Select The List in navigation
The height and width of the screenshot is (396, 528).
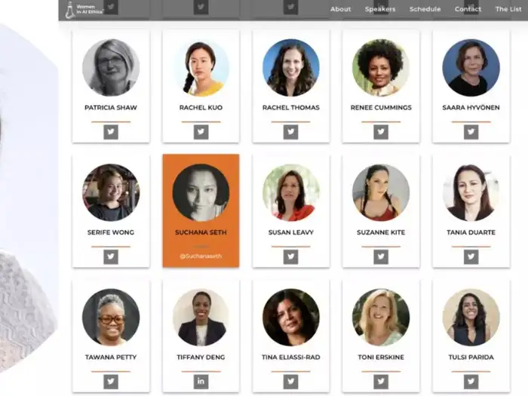pyautogui.click(x=508, y=9)
